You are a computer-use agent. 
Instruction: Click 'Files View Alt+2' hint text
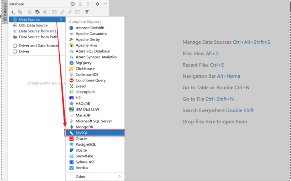point(200,54)
